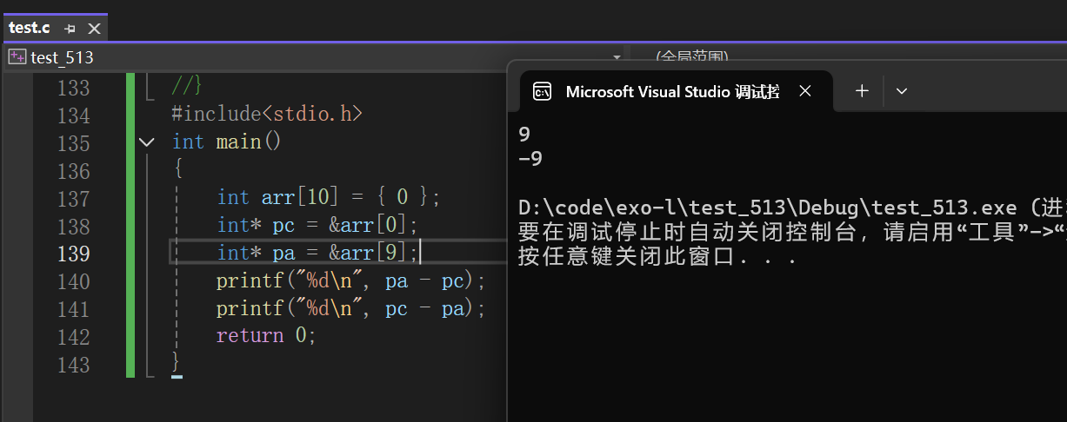Open a new terminal tab

pos(862,91)
